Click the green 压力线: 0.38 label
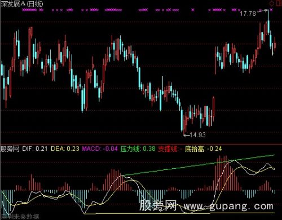This screenshot has width=282, height=220. pos(138,149)
